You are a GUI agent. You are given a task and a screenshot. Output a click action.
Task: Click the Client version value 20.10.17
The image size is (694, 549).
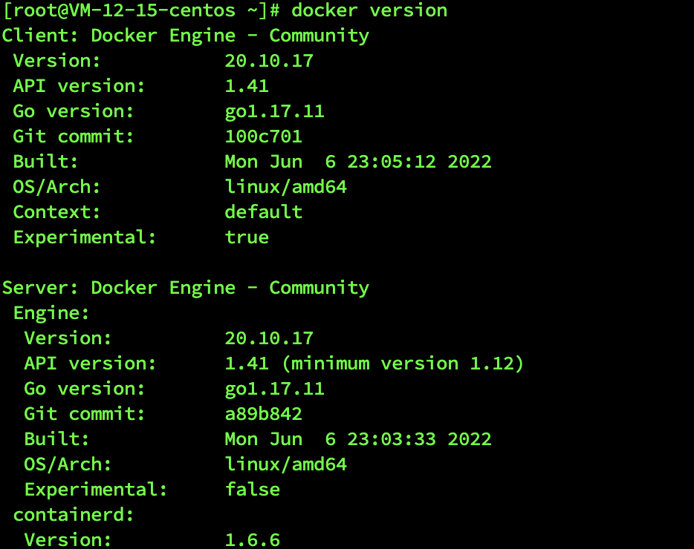click(x=269, y=61)
